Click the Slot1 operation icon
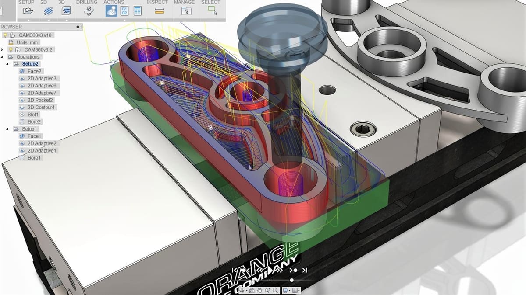 pyautogui.click(x=23, y=115)
